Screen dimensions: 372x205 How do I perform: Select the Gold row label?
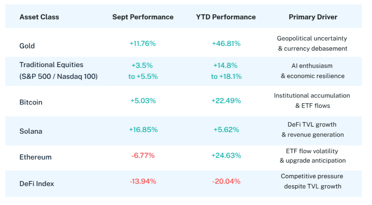click(x=27, y=46)
